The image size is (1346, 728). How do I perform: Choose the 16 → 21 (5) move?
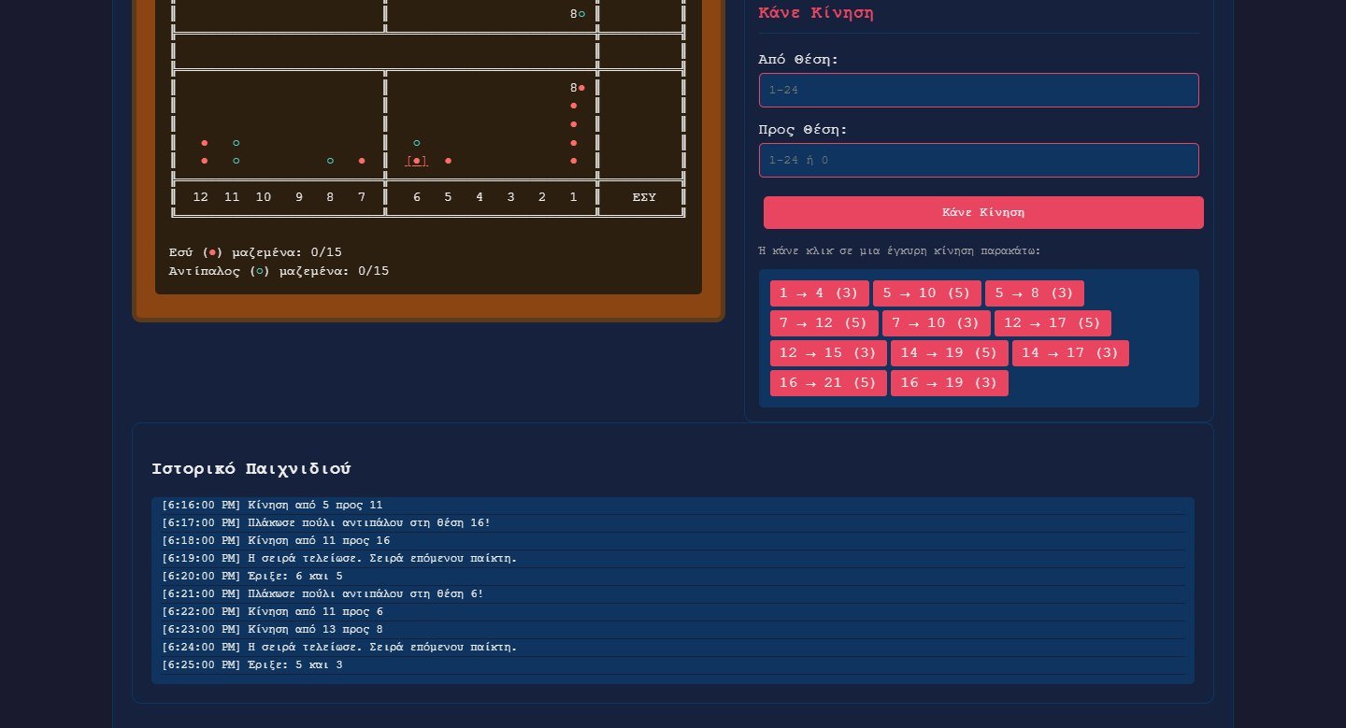(x=828, y=383)
